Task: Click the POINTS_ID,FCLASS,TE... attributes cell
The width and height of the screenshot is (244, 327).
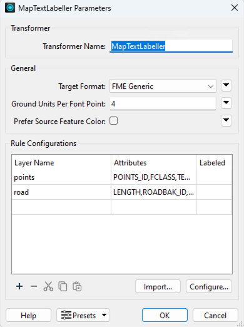Action: pyautogui.click(x=154, y=177)
